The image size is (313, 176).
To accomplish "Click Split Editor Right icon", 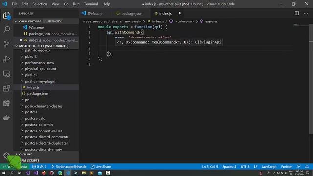I will (297, 13).
